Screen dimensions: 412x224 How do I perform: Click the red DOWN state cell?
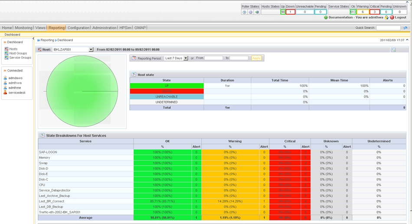coord(167,91)
